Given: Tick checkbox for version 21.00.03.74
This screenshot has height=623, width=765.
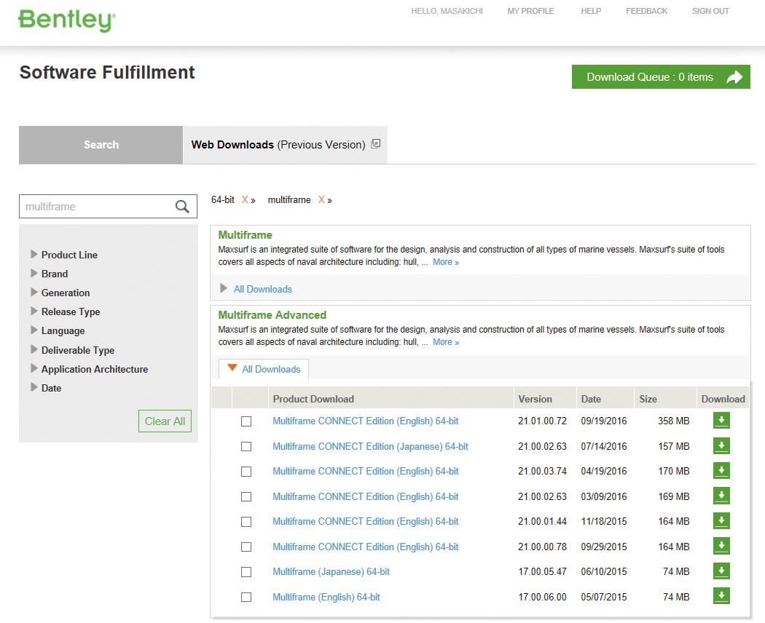Looking at the screenshot, I should [246, 472].
